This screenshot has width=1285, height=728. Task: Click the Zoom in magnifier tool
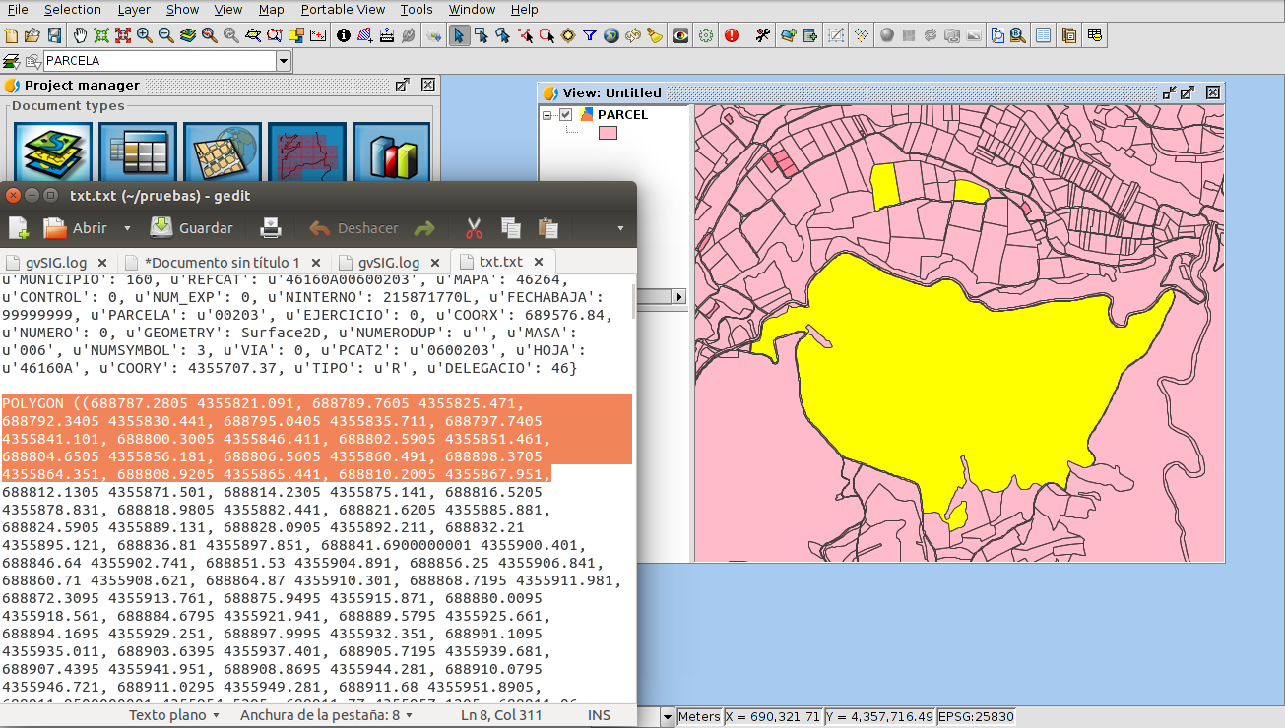coord(144,35)
